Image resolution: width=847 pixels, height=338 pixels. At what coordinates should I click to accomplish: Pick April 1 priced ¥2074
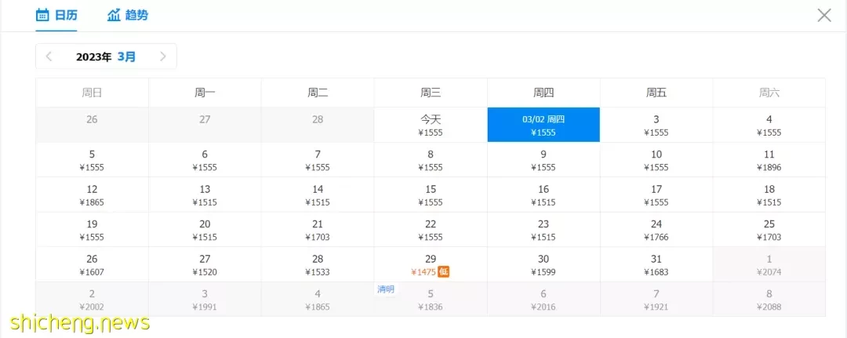point(769,264)
